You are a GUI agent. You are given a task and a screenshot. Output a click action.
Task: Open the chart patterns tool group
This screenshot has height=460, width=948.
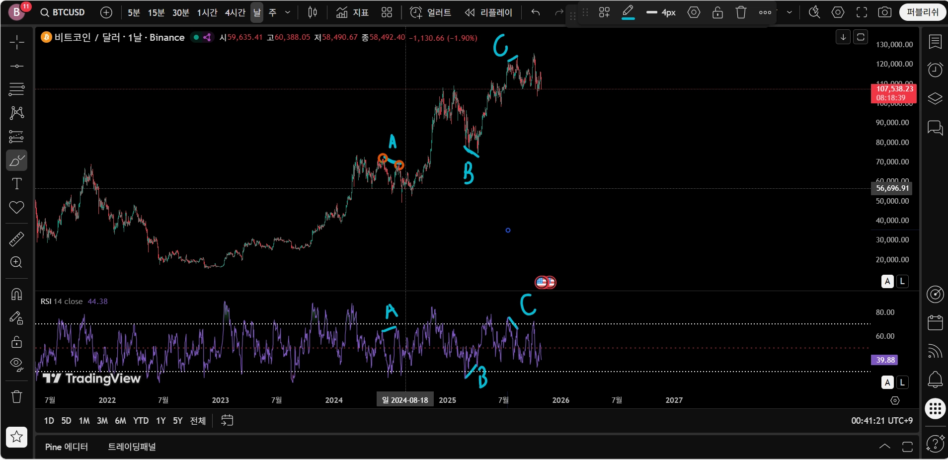[16, 113]
